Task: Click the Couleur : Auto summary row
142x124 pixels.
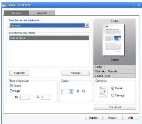Action: (x=114, y=76)
